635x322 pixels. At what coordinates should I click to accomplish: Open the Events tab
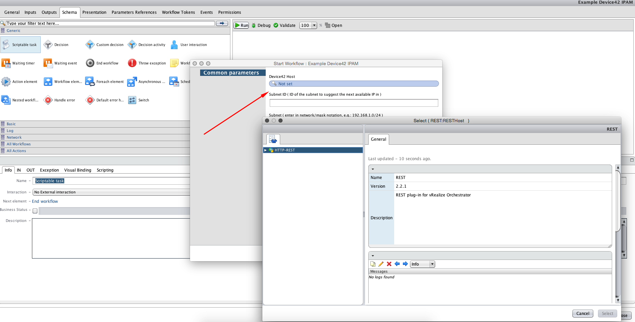point(207,12)
